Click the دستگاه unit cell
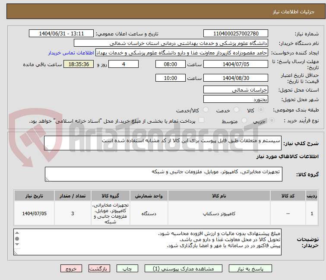 [x=149, y=213]
